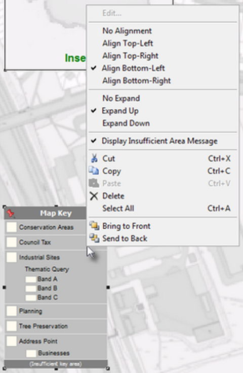
Task: Click the Council Tax legend symbol box
Action: 12,242
